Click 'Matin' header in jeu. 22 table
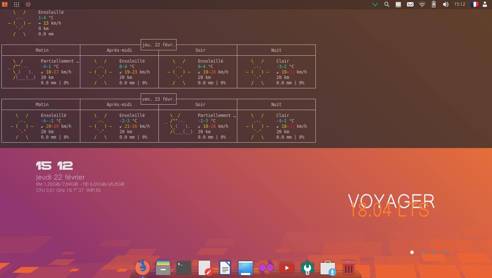492x278 pixels. (x=42, y=50)
